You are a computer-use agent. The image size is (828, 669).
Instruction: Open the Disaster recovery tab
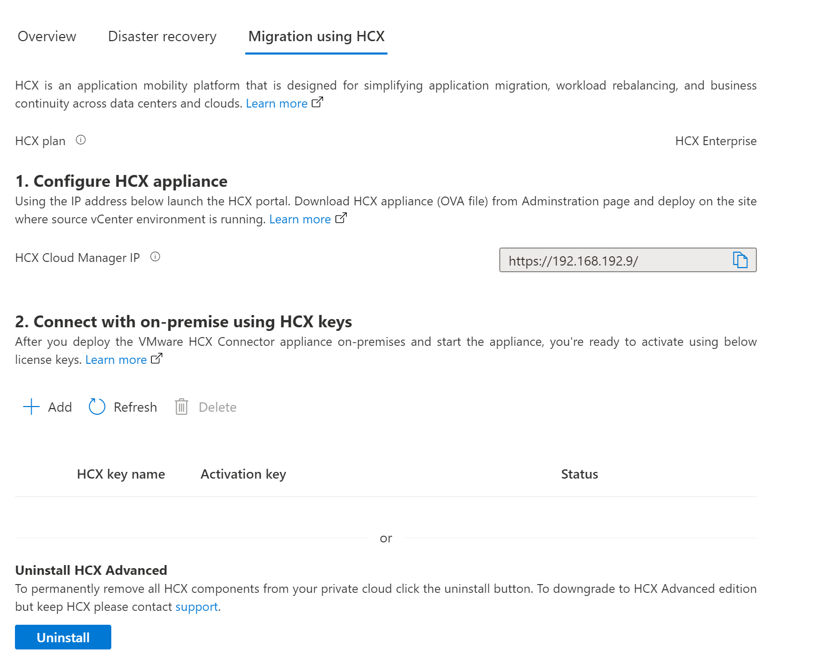pos(162,37)
